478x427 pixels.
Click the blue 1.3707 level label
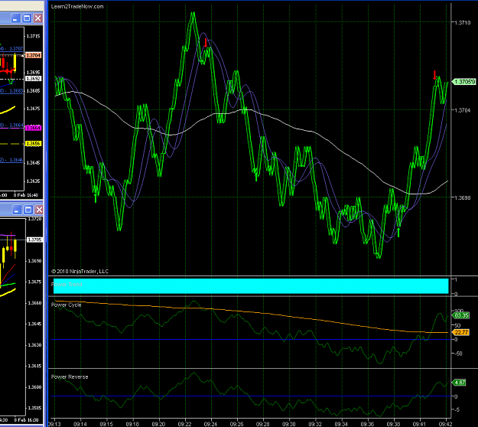16,48
